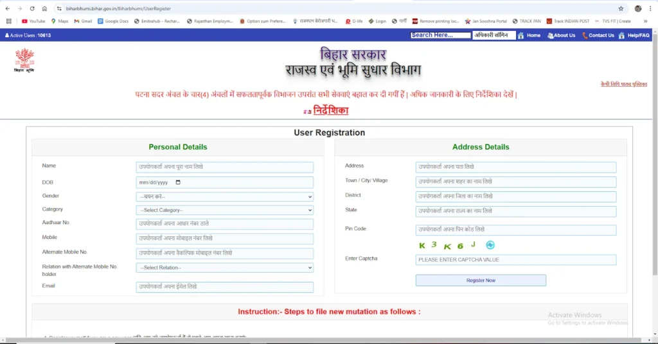Click the Personal Details heading
658x344 pixels.
177,147
